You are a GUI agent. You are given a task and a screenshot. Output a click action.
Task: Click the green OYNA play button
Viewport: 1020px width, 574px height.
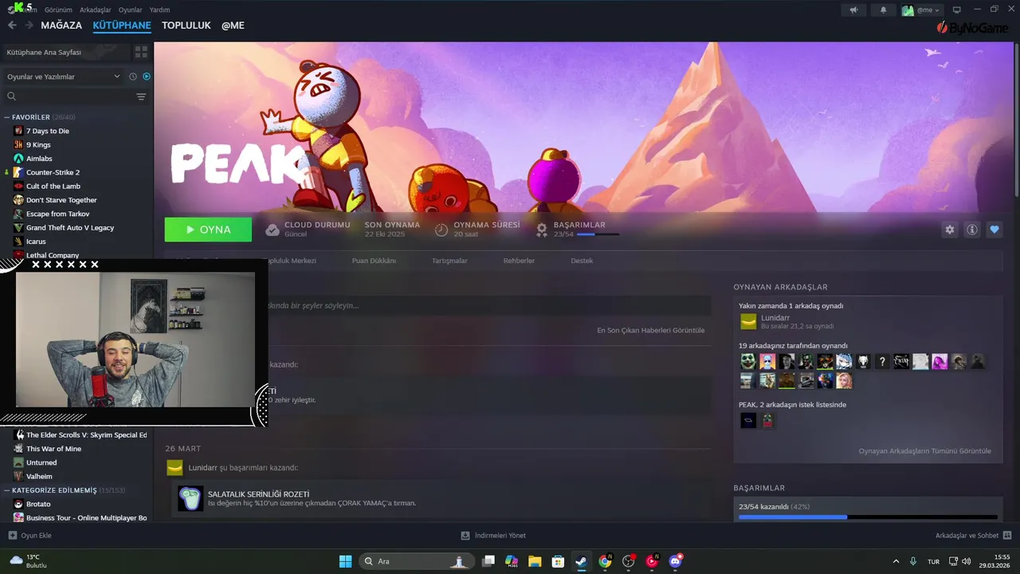click(208, 230)
